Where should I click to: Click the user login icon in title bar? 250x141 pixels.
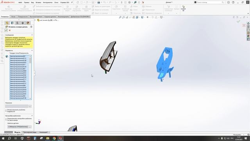(229, 2)
